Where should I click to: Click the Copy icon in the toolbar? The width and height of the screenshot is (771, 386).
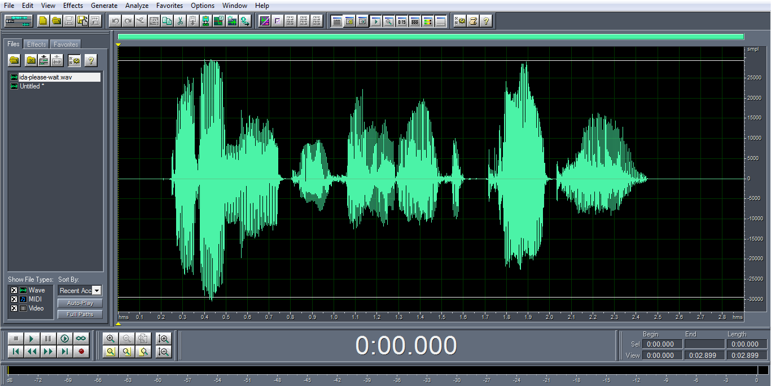point(167,21)
